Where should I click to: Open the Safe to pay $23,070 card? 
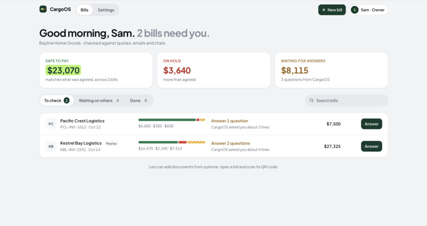click(96, 70)
